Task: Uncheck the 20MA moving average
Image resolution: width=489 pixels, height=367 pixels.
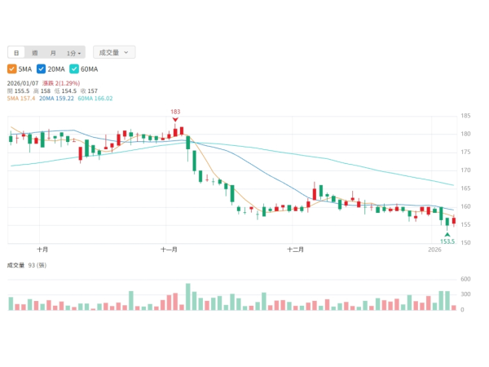Action: (42, 69)
